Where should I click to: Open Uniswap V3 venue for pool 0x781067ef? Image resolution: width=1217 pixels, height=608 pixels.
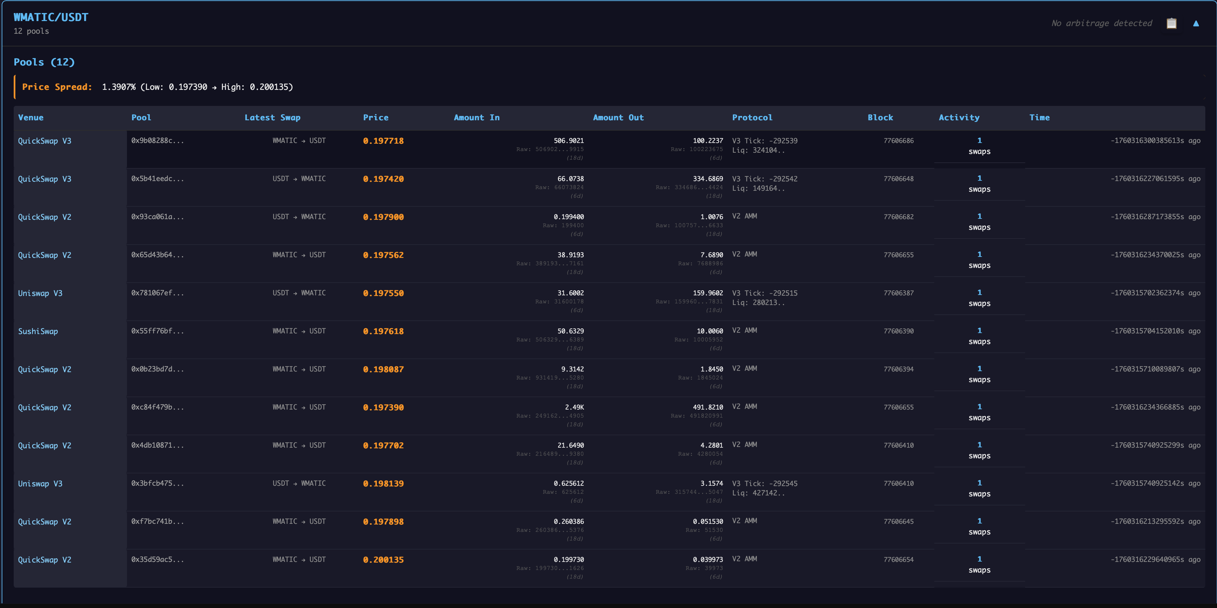(x=40, y=293)
